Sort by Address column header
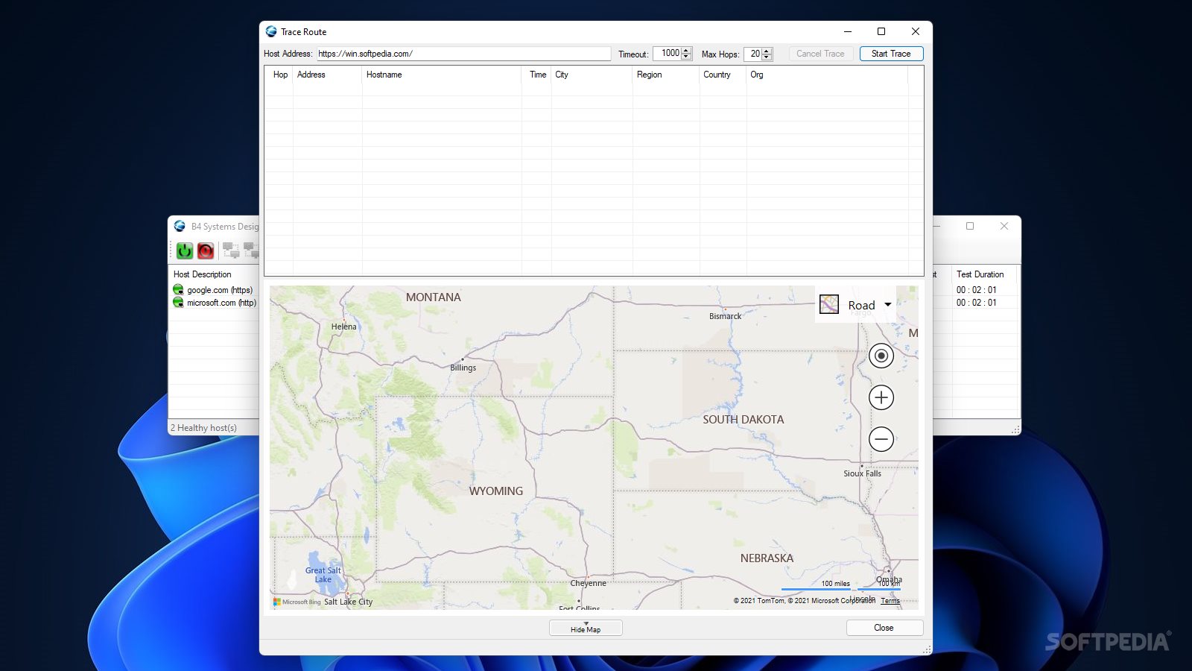Viewport: 1192px width, 671px height. pyautogui.click(x=328, y=75)
